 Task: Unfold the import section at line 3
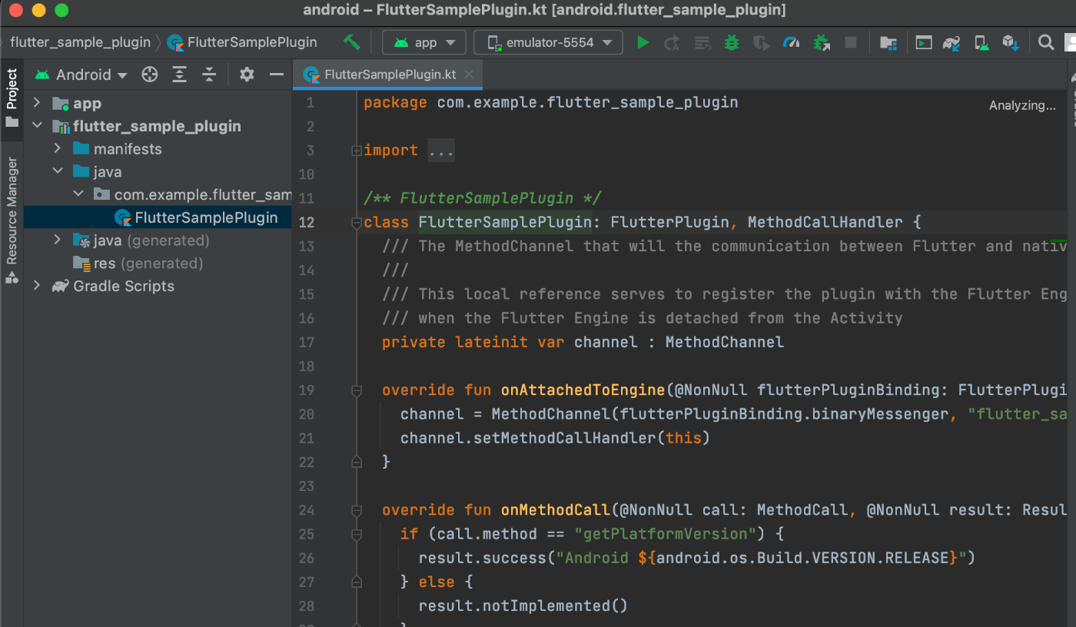pyautogui.click(x=356, y=151)
